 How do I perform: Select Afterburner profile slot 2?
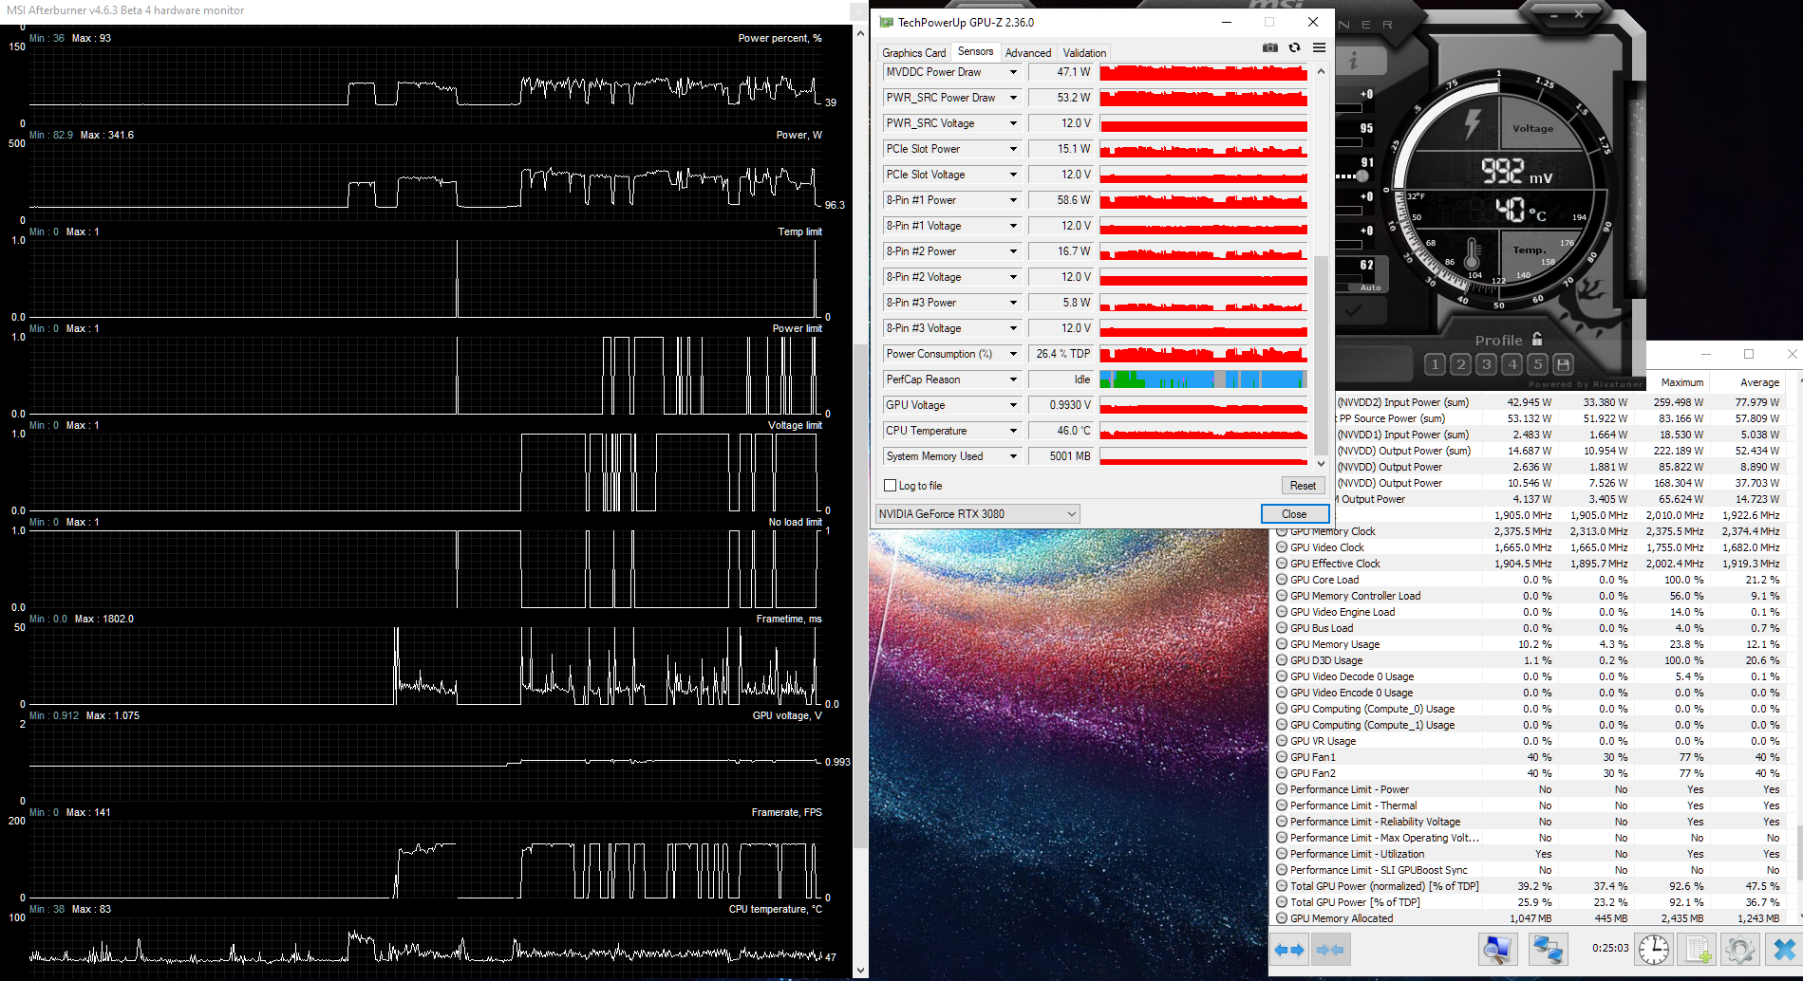[1461, 364]
